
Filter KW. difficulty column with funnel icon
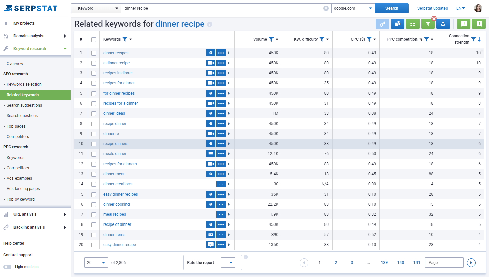click(x=322, y=39)
